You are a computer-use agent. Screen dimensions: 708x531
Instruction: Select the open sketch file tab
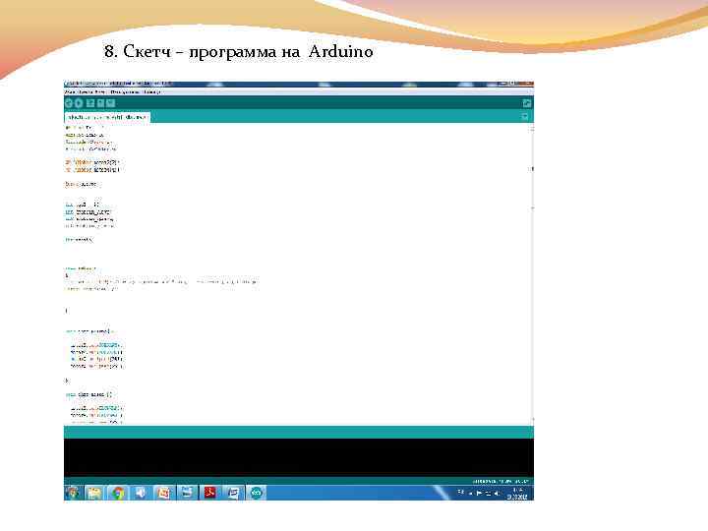107,117
